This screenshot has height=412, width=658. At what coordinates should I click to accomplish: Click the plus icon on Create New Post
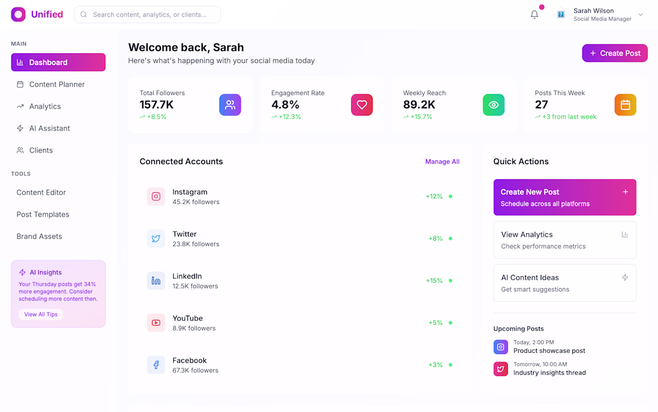click(x=625, y=192)
